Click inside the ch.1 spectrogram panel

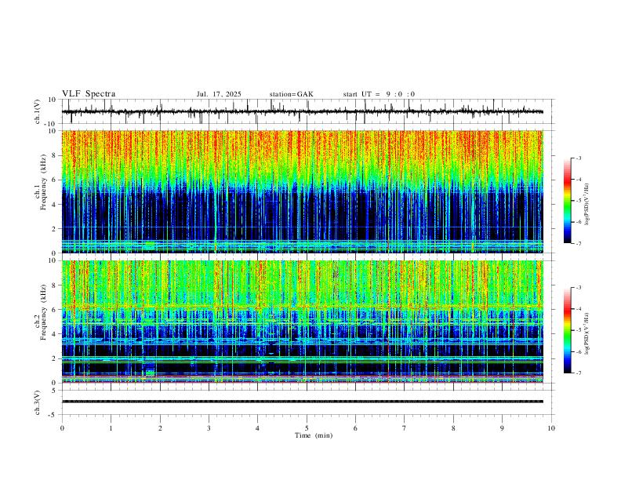302,191
